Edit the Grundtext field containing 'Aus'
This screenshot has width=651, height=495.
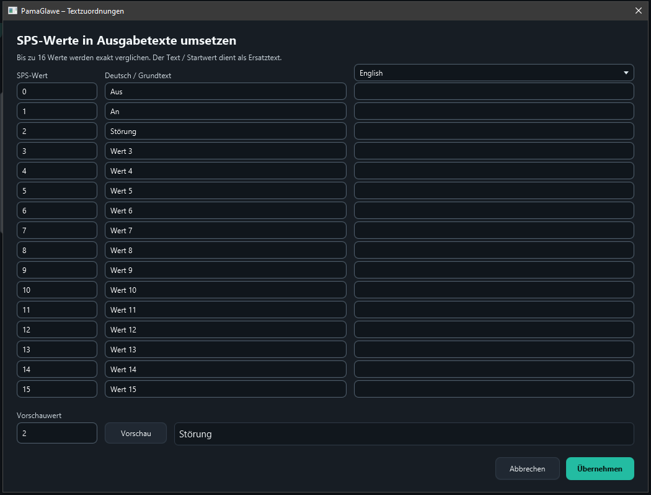[x=226, y=91]
